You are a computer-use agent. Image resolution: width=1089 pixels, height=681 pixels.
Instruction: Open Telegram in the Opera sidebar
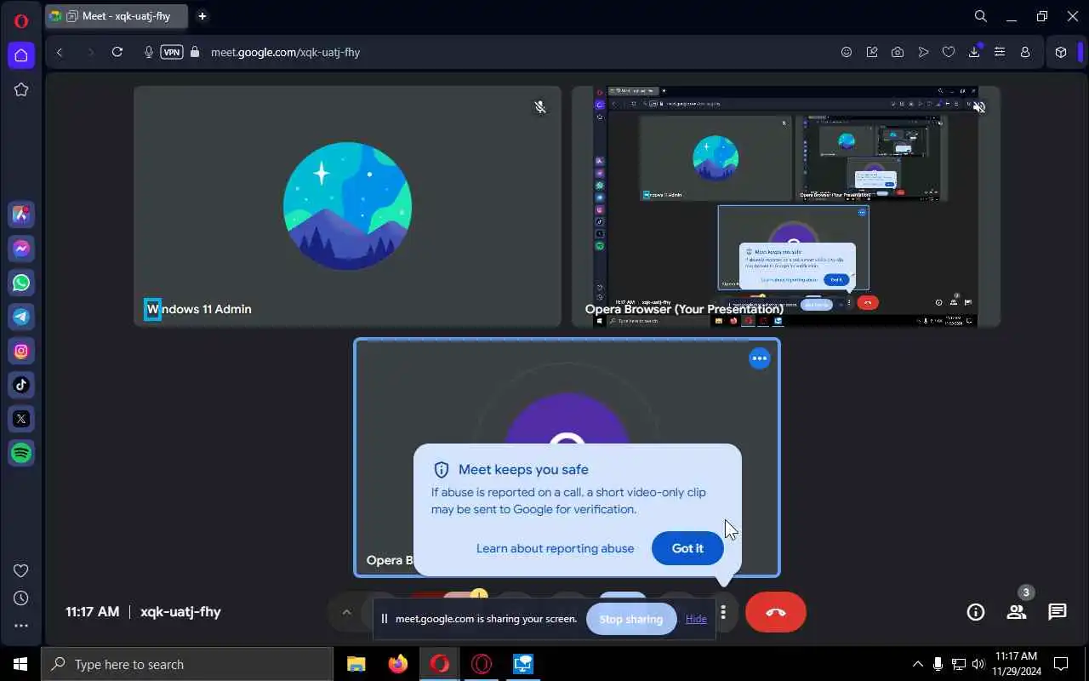pos(21,317)
